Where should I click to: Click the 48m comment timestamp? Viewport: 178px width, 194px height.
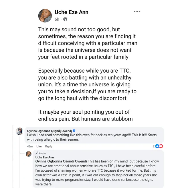point(30,146)
